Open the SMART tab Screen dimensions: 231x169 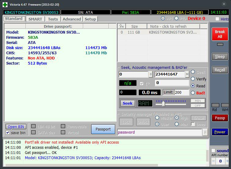point(35,19)
